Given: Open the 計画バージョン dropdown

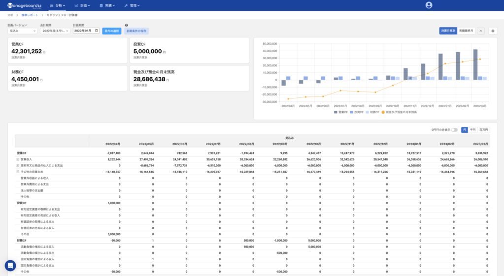Looking at the screenshot, I should coord(22,31).
